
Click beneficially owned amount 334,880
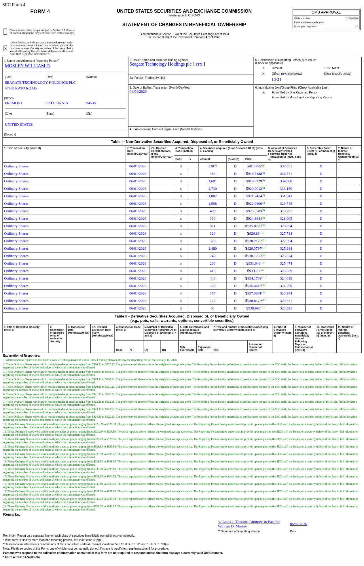pyautogui.click(x=286, y=181)
